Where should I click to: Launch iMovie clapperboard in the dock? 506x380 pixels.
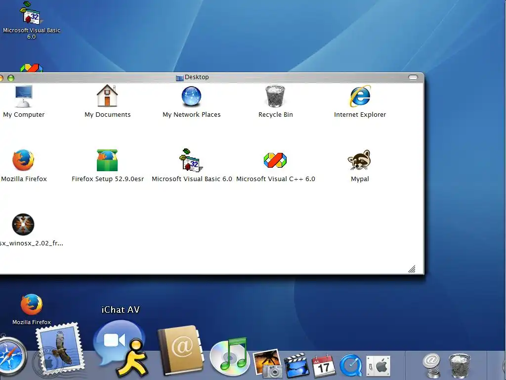coord(296,365)
